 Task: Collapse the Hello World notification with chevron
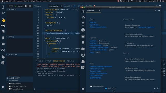155,88
